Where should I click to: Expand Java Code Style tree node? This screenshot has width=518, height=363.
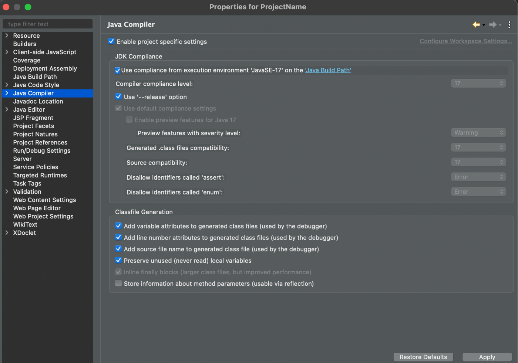pos(7,85)
